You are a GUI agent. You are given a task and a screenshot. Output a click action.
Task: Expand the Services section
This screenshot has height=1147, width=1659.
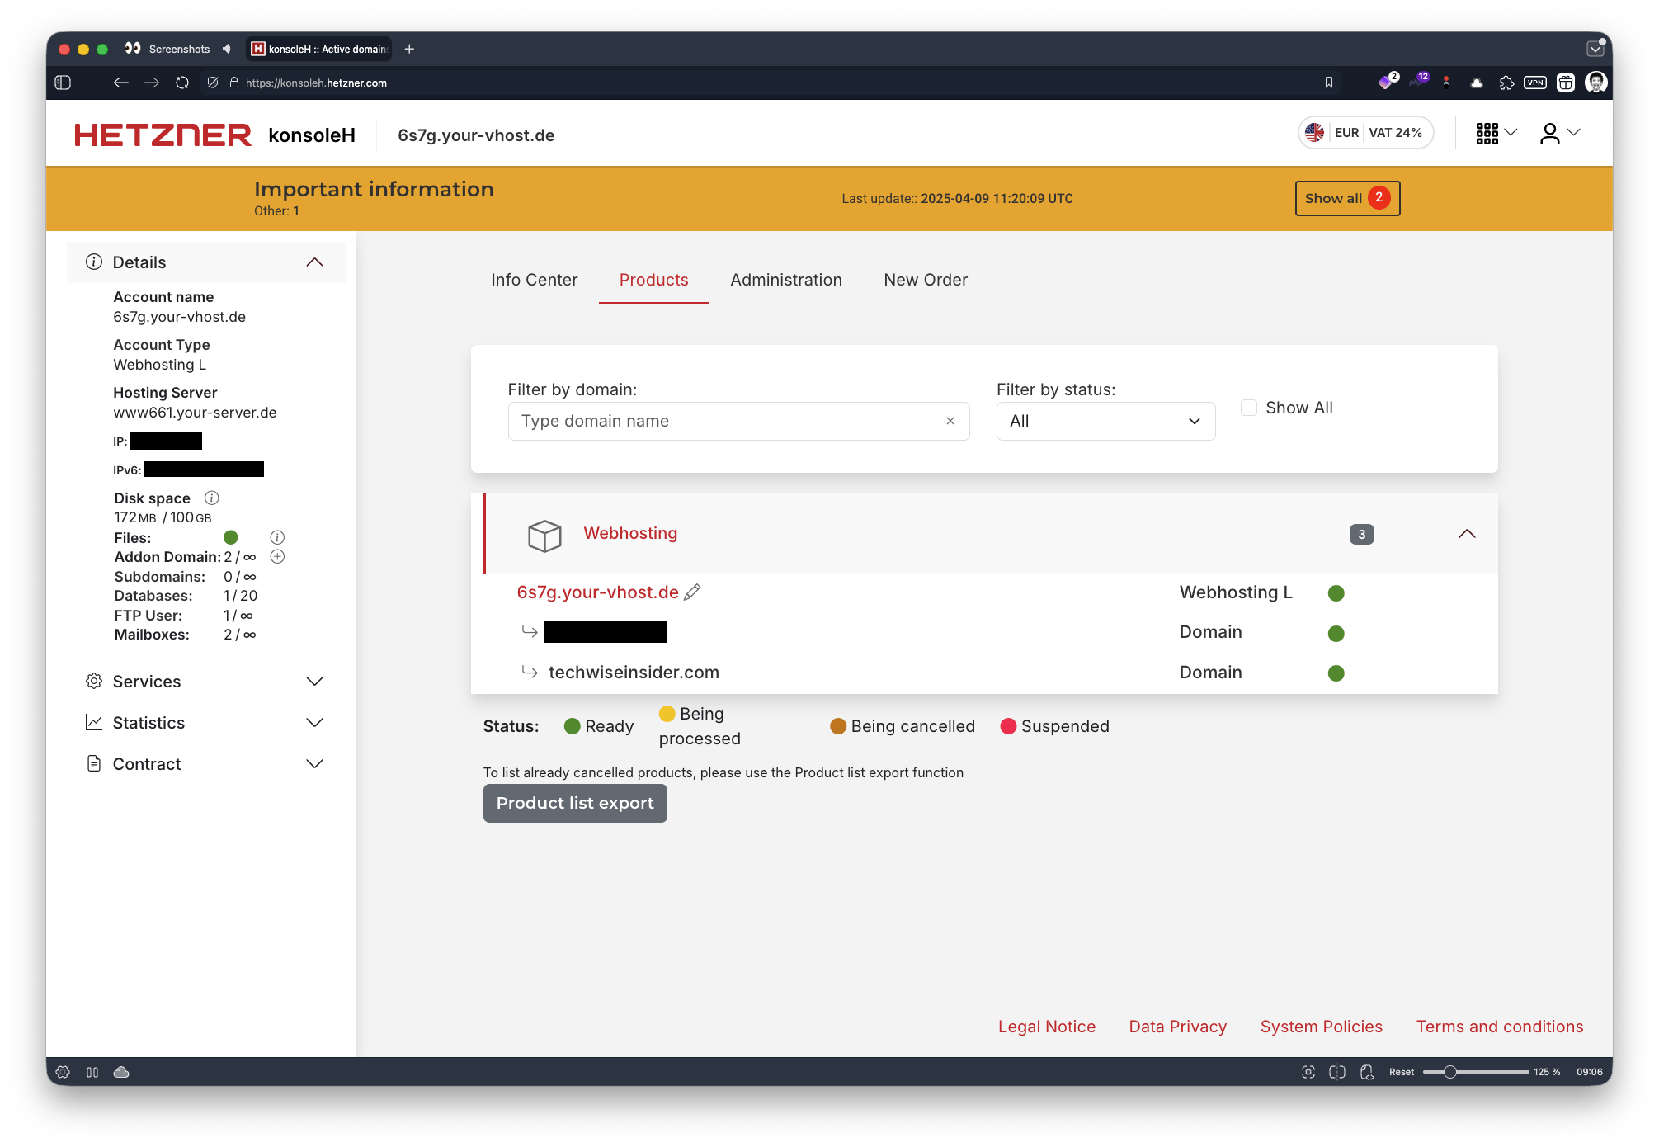pos(314,681)
